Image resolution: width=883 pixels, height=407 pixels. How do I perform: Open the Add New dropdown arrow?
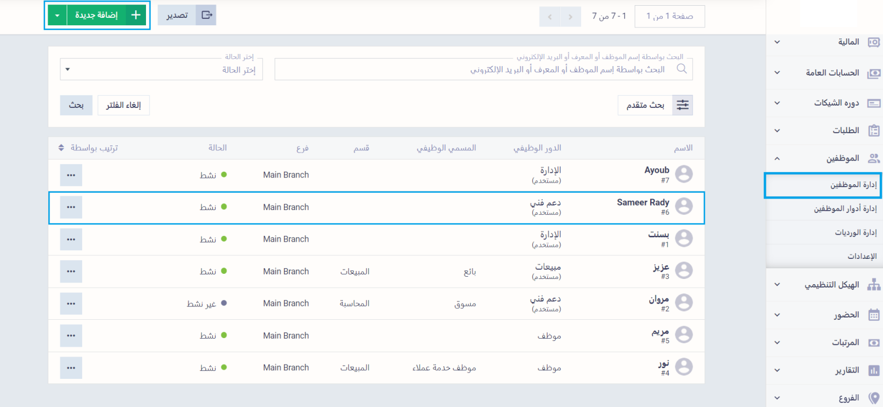(57, 15)
